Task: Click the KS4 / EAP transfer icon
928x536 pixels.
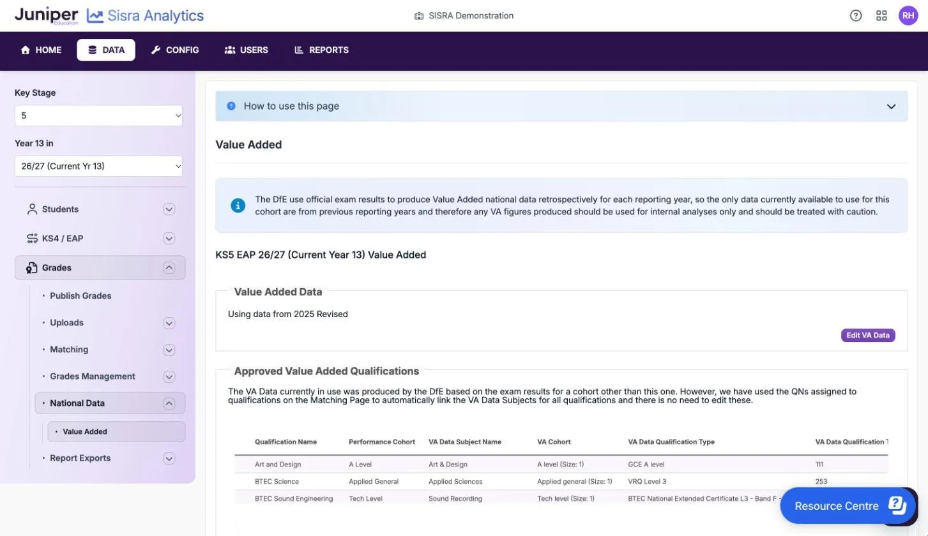Action: [x=32, y=239]
